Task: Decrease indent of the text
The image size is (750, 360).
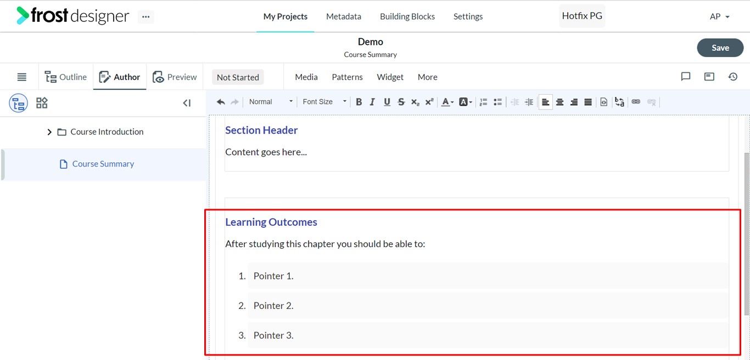Action: coord(514,102)
